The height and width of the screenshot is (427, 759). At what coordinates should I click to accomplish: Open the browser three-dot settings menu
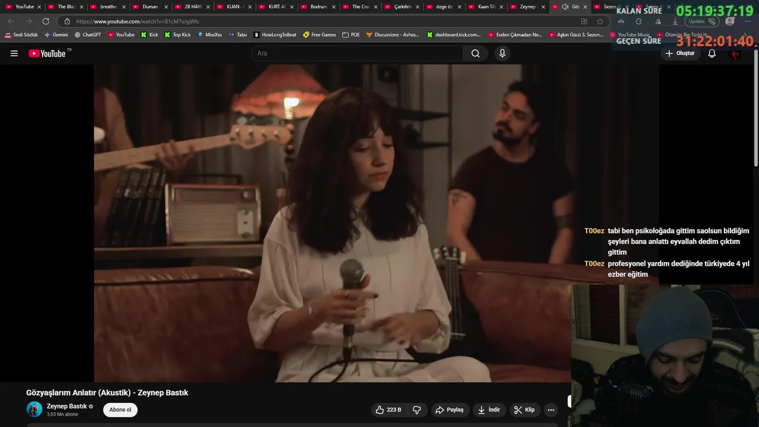[748, 21]
